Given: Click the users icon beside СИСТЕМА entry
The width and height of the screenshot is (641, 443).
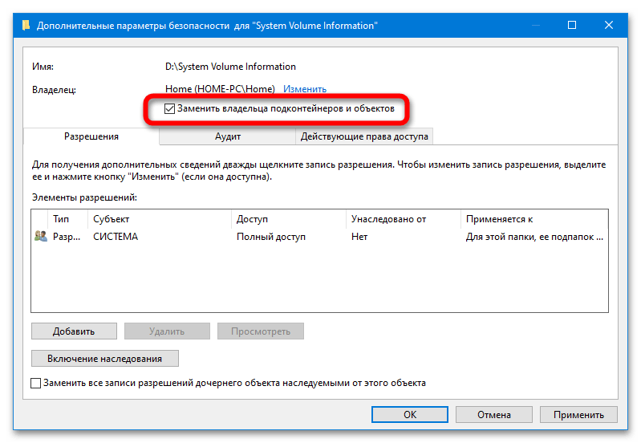Looking at the screenshot, I should pyautogui.click(x=40, y=236).
